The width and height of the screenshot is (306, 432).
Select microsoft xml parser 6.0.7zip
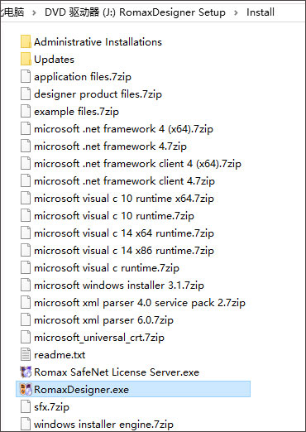(103, 320)
